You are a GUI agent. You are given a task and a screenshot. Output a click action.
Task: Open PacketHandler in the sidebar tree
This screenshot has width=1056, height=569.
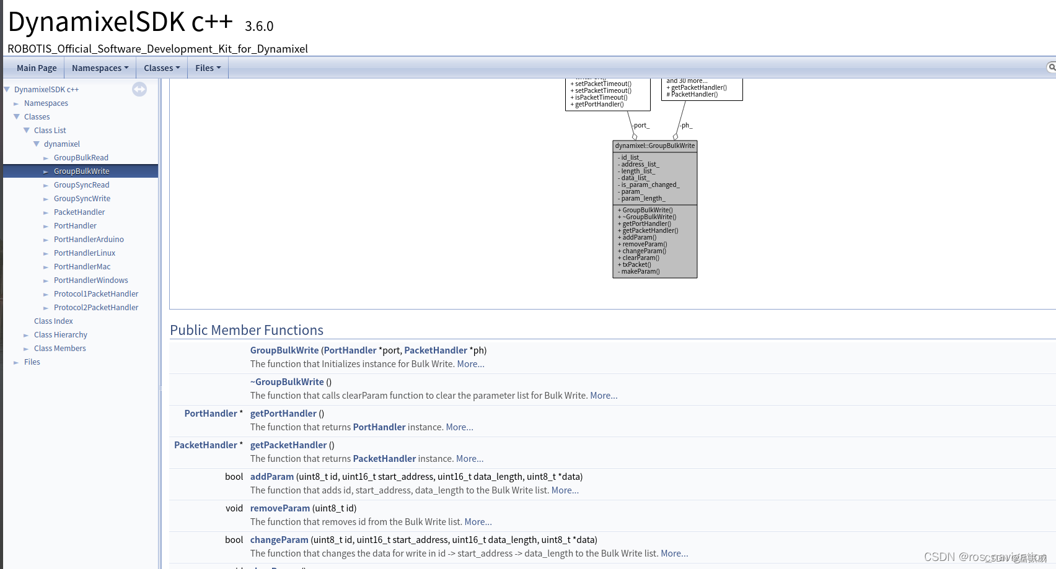point(79,212)
